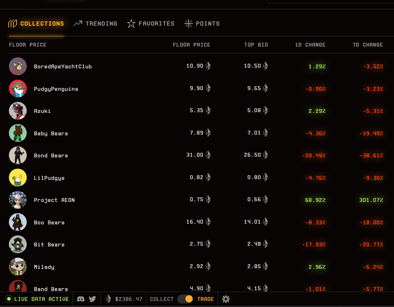Select the TRADE mode label
The height and width of the screenshot is (307, 394).
[x=206, y=299]
